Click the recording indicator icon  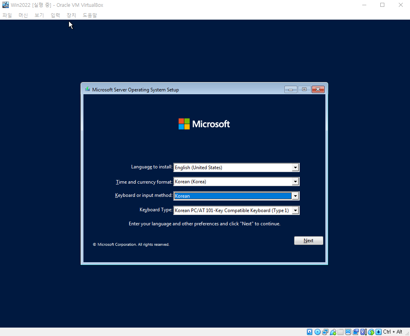pyautogui.click(x=355, y=332)
